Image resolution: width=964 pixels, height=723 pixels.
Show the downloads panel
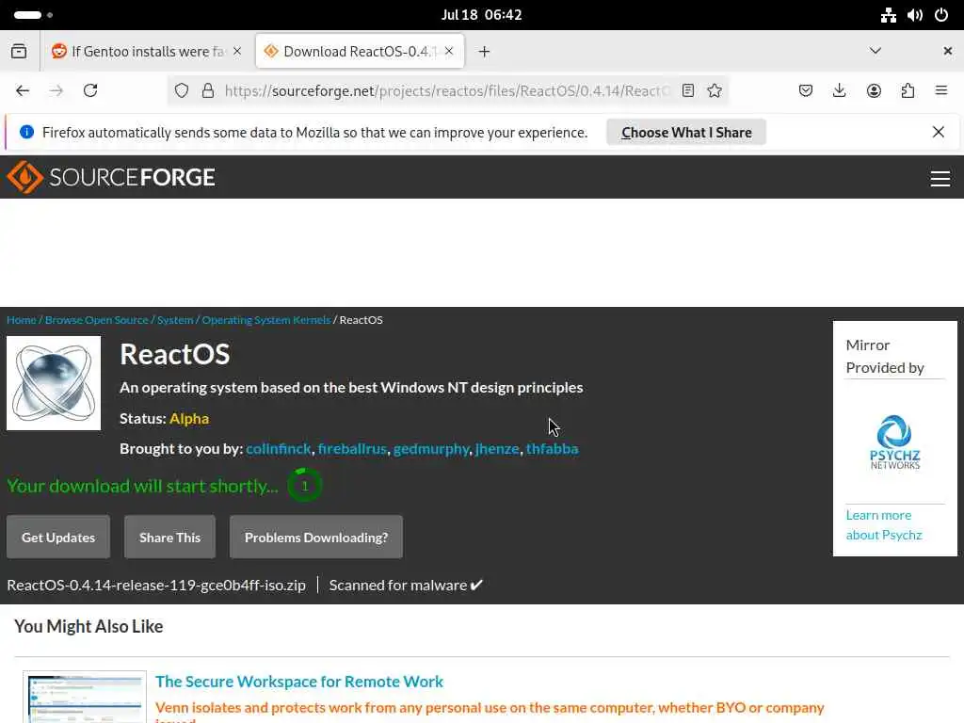839,91
